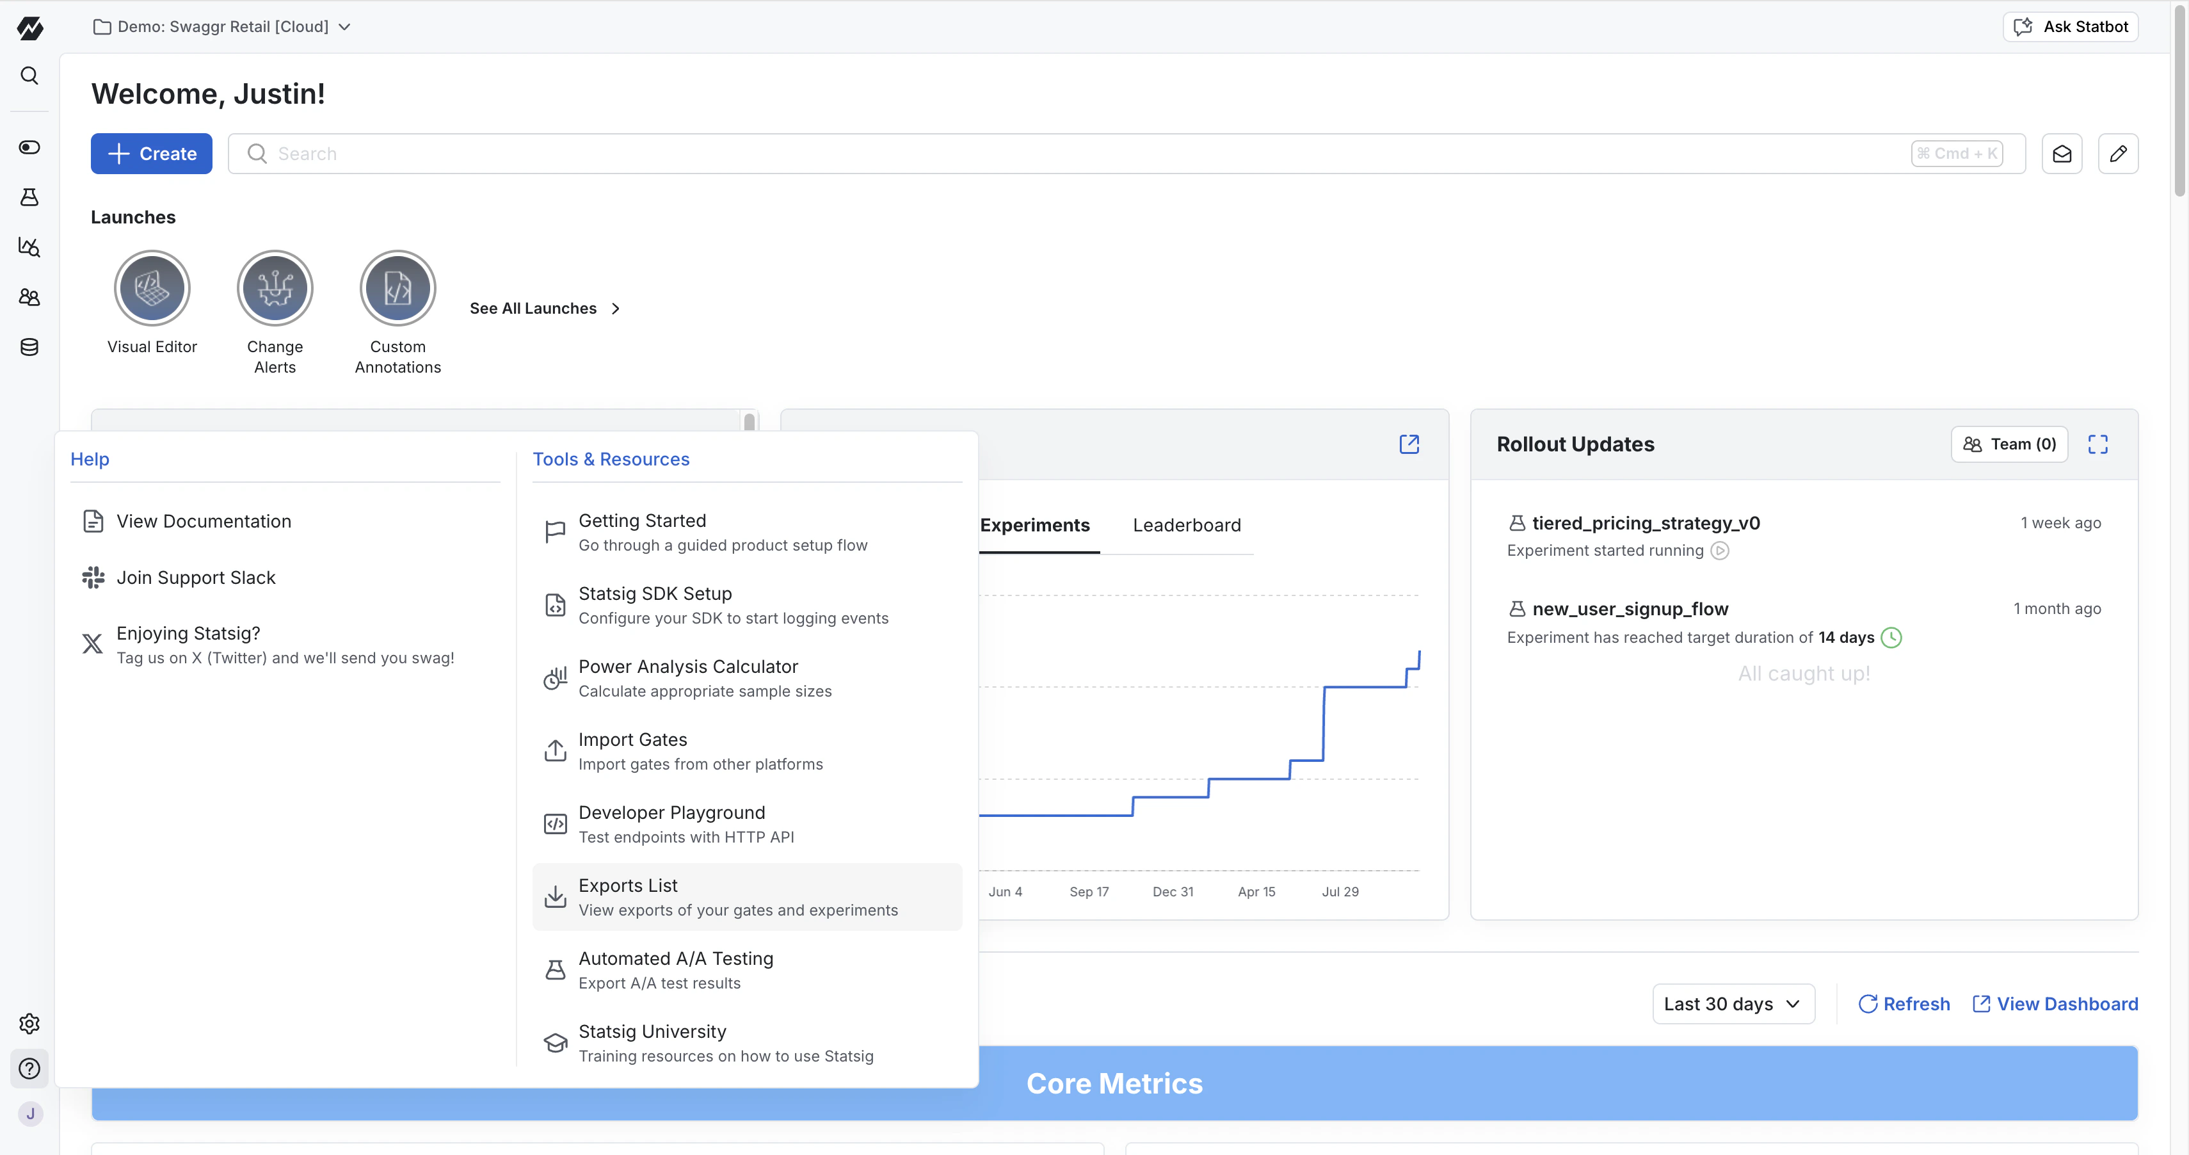Open the search magnifier at the top of the sidebar
2189x1155 pixels.
click(29, 76)
